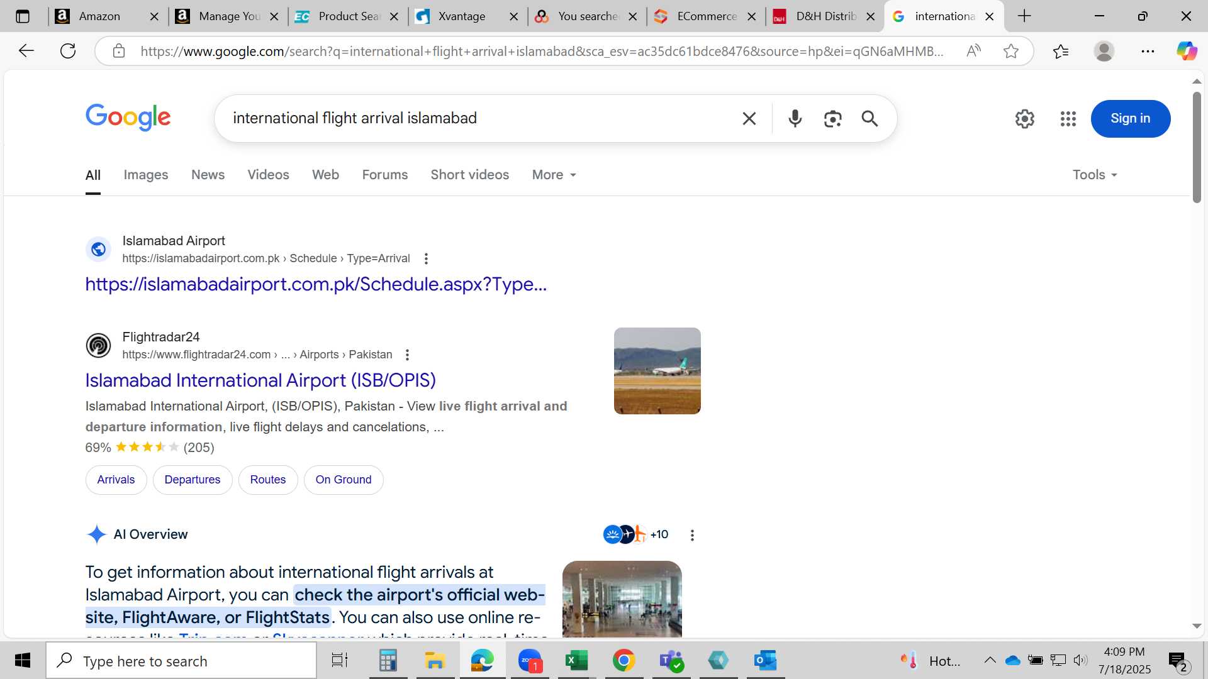Select the News search filter
Screen dimensions: 1208x679
[208, 175]
